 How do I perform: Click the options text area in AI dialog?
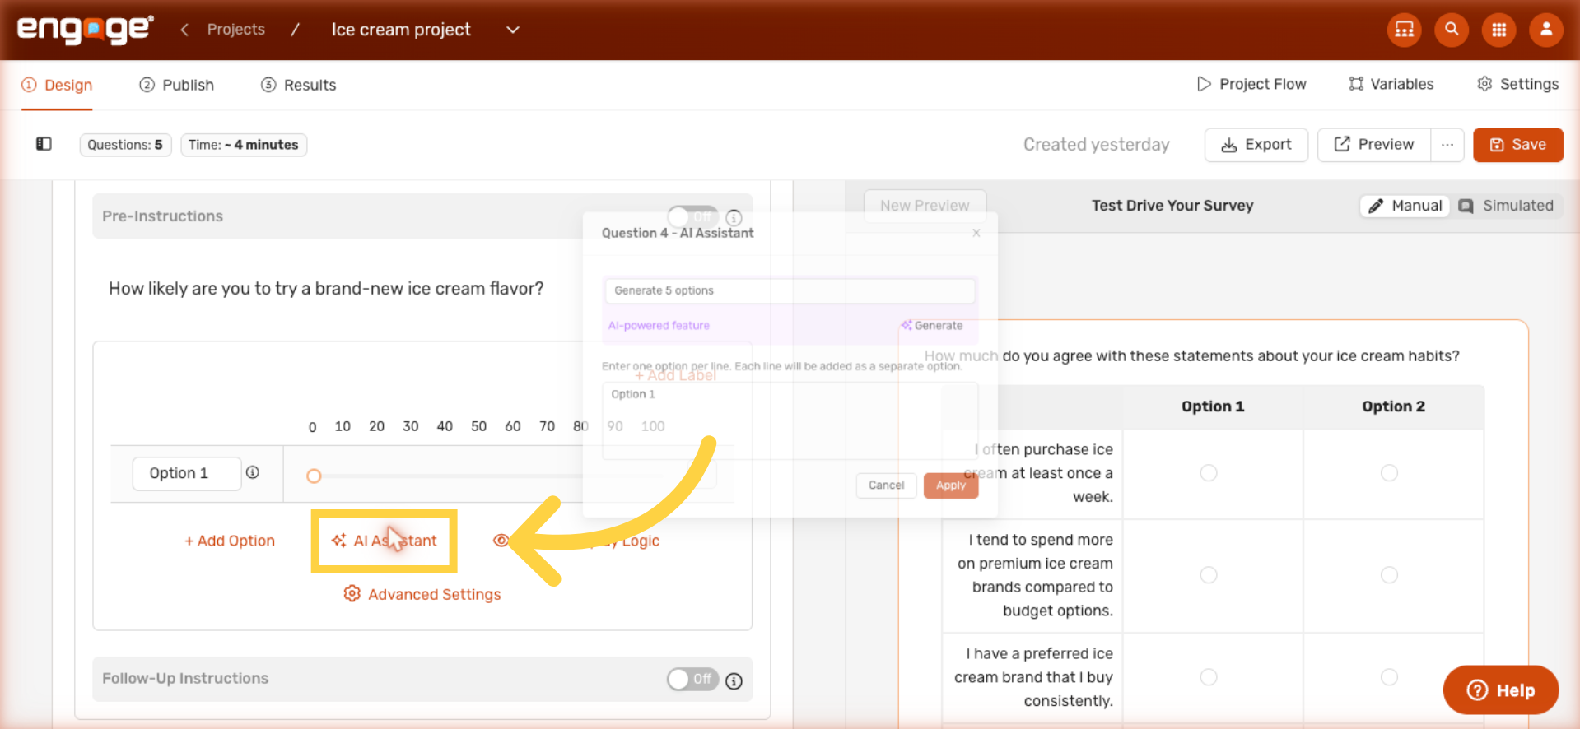[790, 420]
